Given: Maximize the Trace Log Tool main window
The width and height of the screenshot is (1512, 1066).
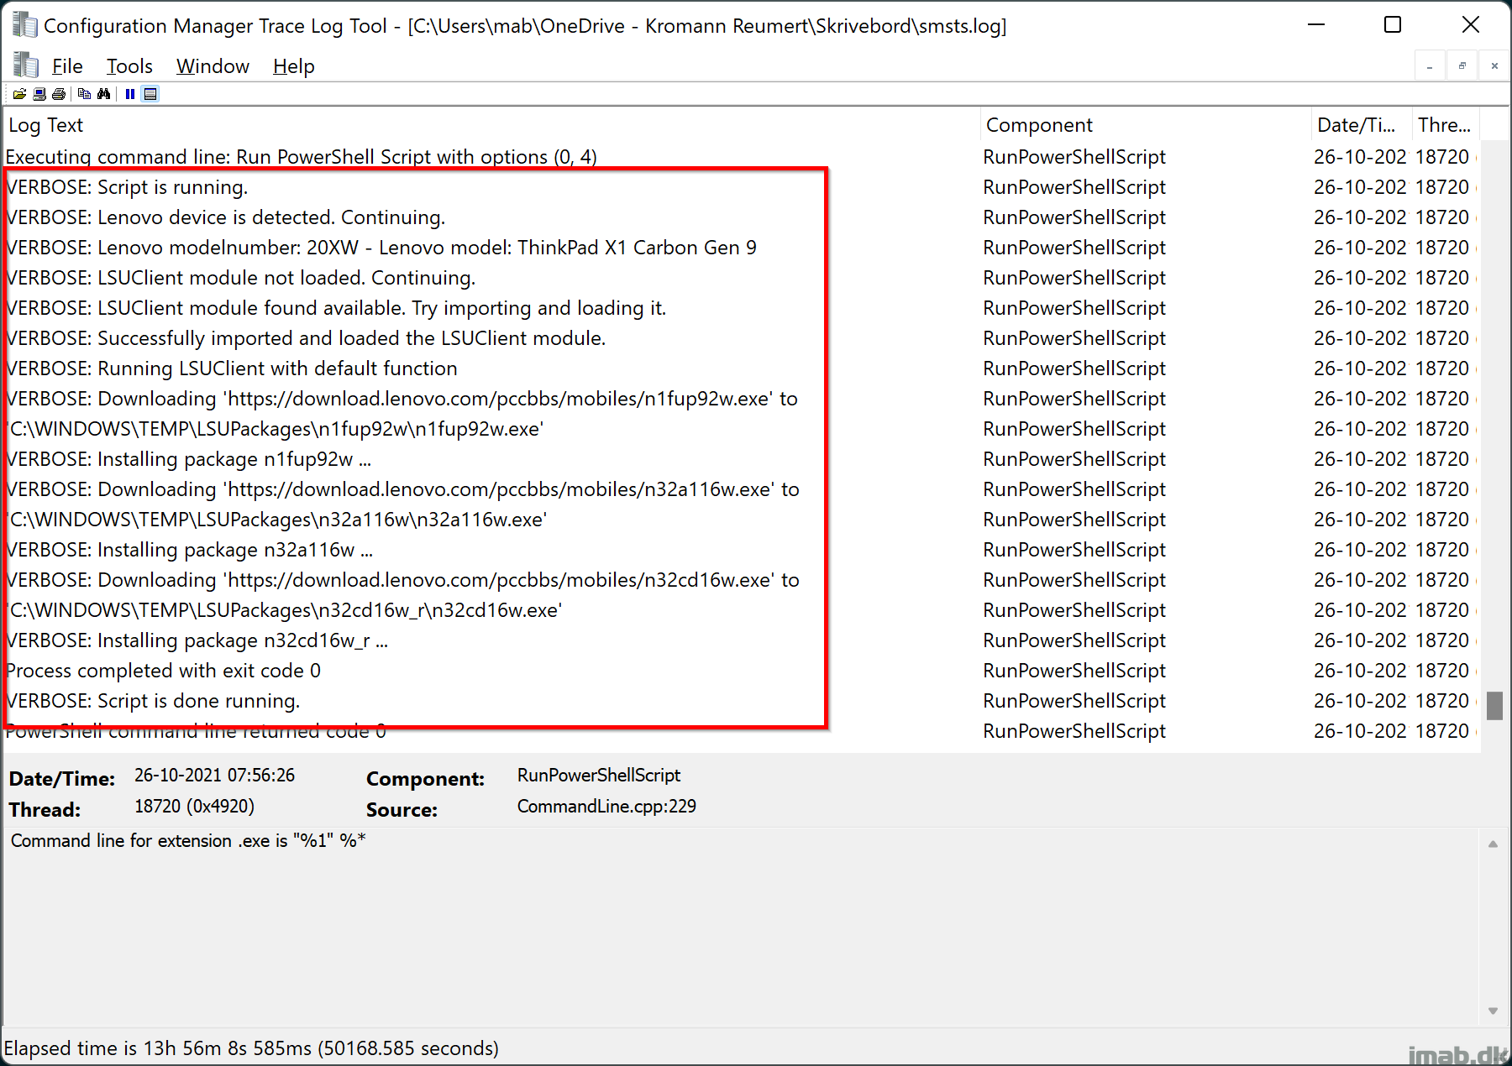Looking at the screenshot, I should coord(1393,25).
